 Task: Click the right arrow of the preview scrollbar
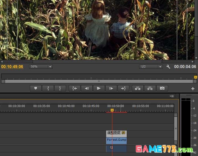[x=192, y=62]
